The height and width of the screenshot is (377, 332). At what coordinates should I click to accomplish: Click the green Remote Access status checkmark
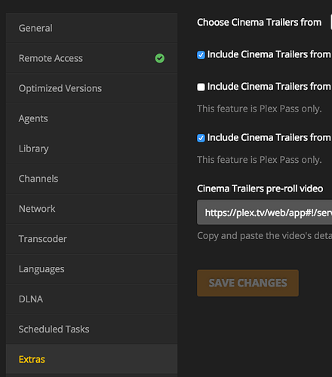[160, 58]
